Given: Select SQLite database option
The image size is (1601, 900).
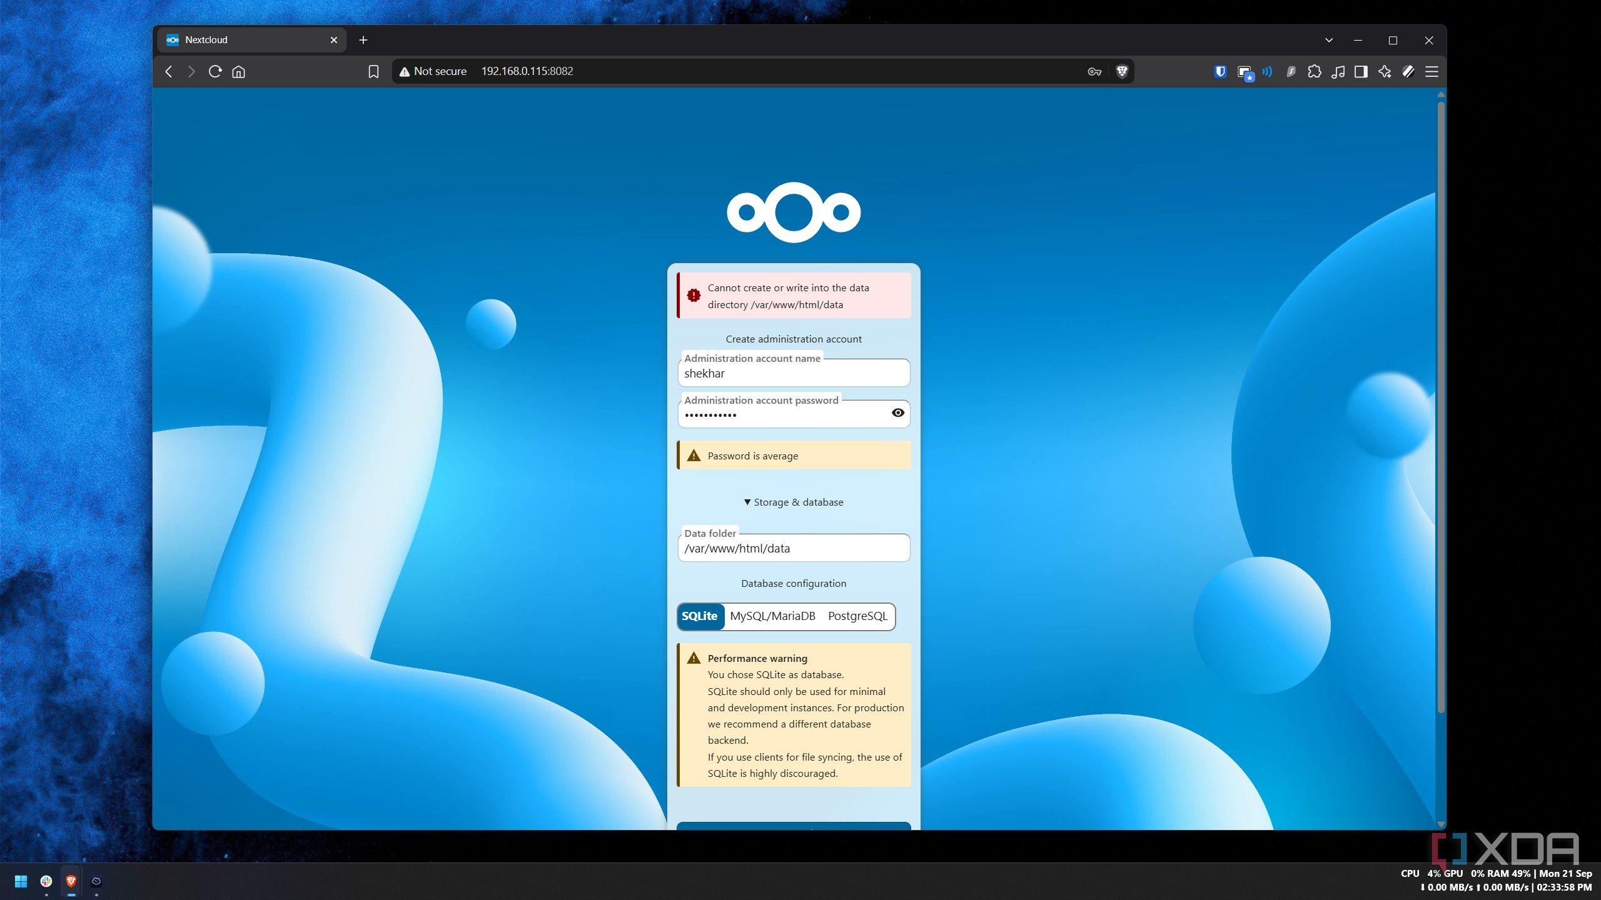Looking at the screenshot, I should pos(700,616).
